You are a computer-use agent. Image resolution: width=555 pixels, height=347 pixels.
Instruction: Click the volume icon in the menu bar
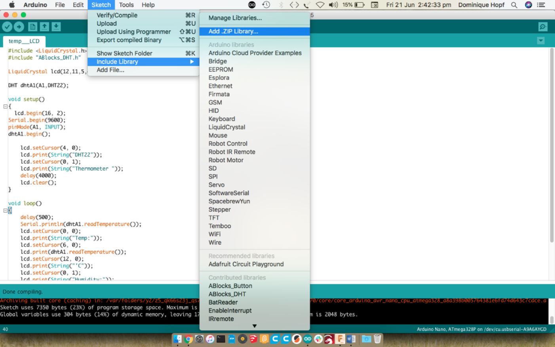coord(333,5)
